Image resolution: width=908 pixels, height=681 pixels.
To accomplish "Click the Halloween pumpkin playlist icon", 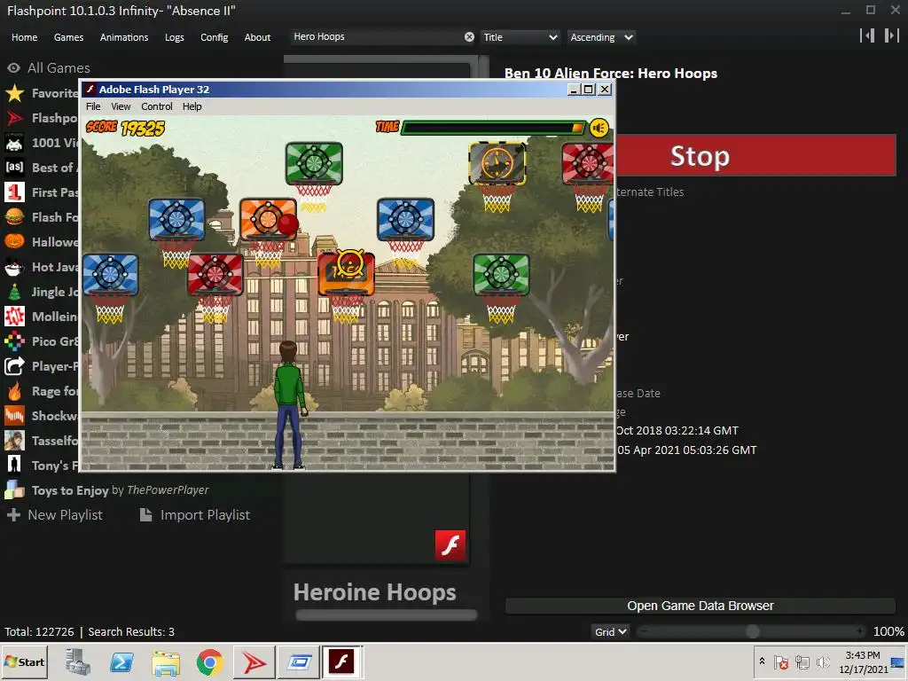I will pyautogui.click(x=14, y=241).
